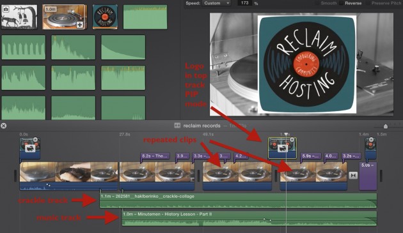Select the audio clip with repeated spikes waveform
The image size is (403, 233).
pos(24,47)
